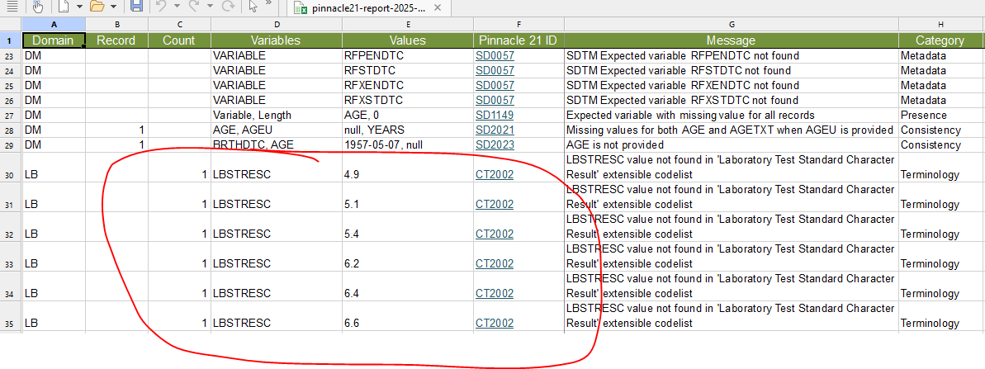Click the Domain header cell
The height and width of the screenshot is (369, 985).
(x=54, y=40)
